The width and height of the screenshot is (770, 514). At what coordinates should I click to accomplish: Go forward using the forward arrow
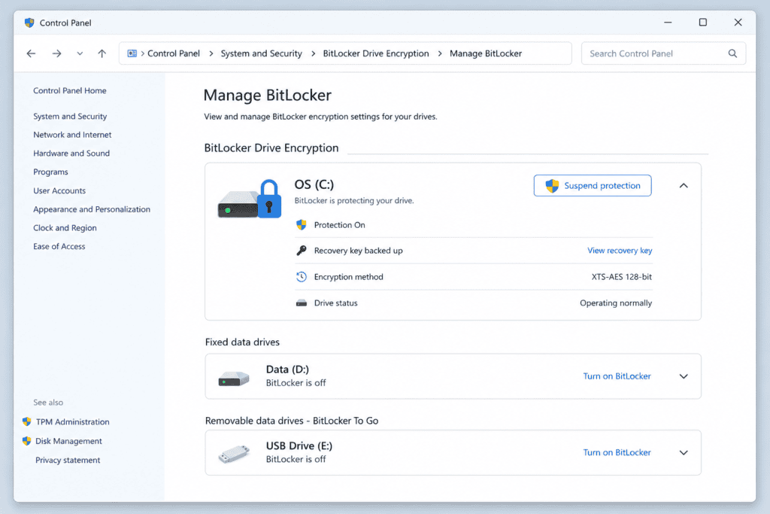[57, 53]
